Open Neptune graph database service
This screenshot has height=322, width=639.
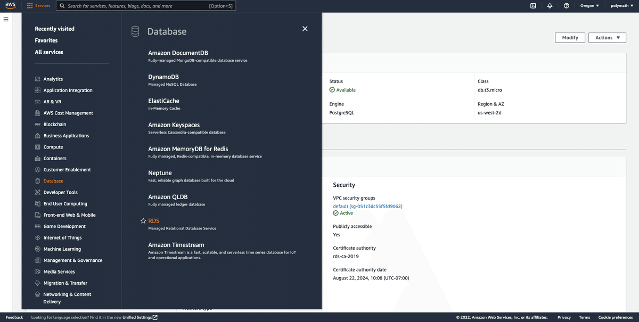coord(160,173)
